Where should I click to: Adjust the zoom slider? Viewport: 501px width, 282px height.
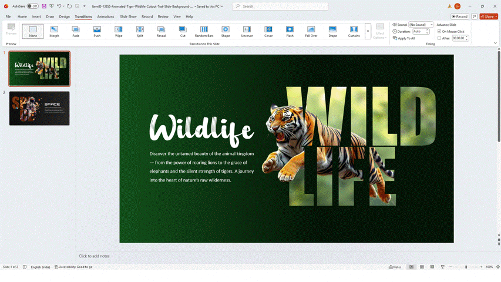point(466,267)
